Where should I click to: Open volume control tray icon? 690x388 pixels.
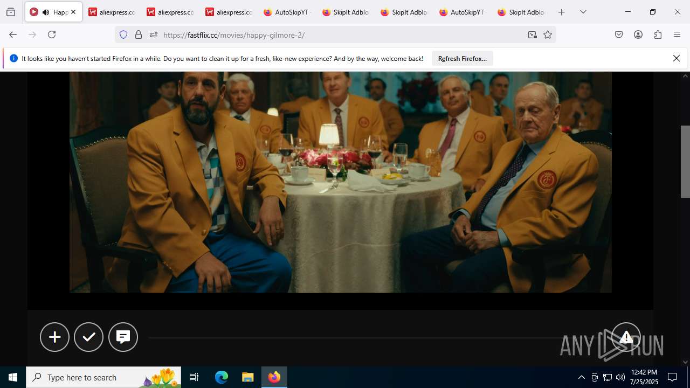tap(620, 377)
